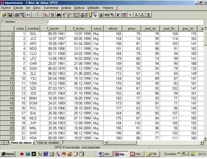The width and height of the screenshot is (207, 159).
Task: Click the Find binoculars icon
Action: pyautogui.click(x=58, y=15)
